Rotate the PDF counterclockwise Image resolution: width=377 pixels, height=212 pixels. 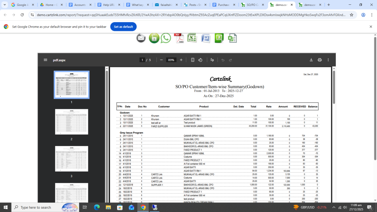pyautogui.click(x=200, y=60)
